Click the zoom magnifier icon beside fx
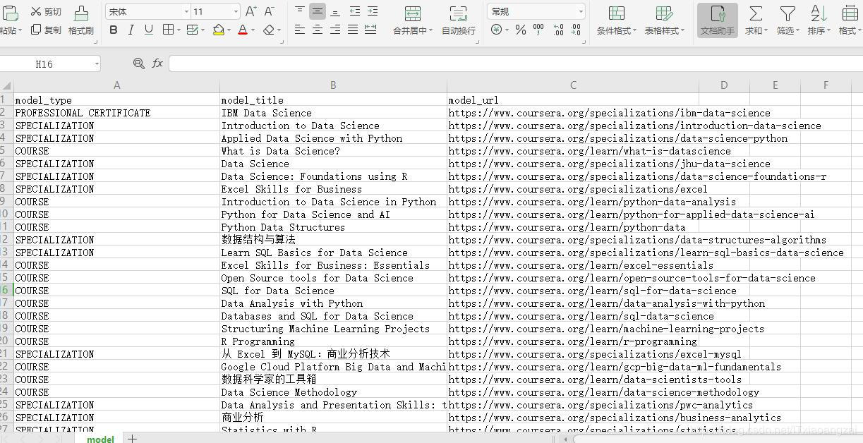Viewport: 863px width, 443px height. (x=138, y=63)
